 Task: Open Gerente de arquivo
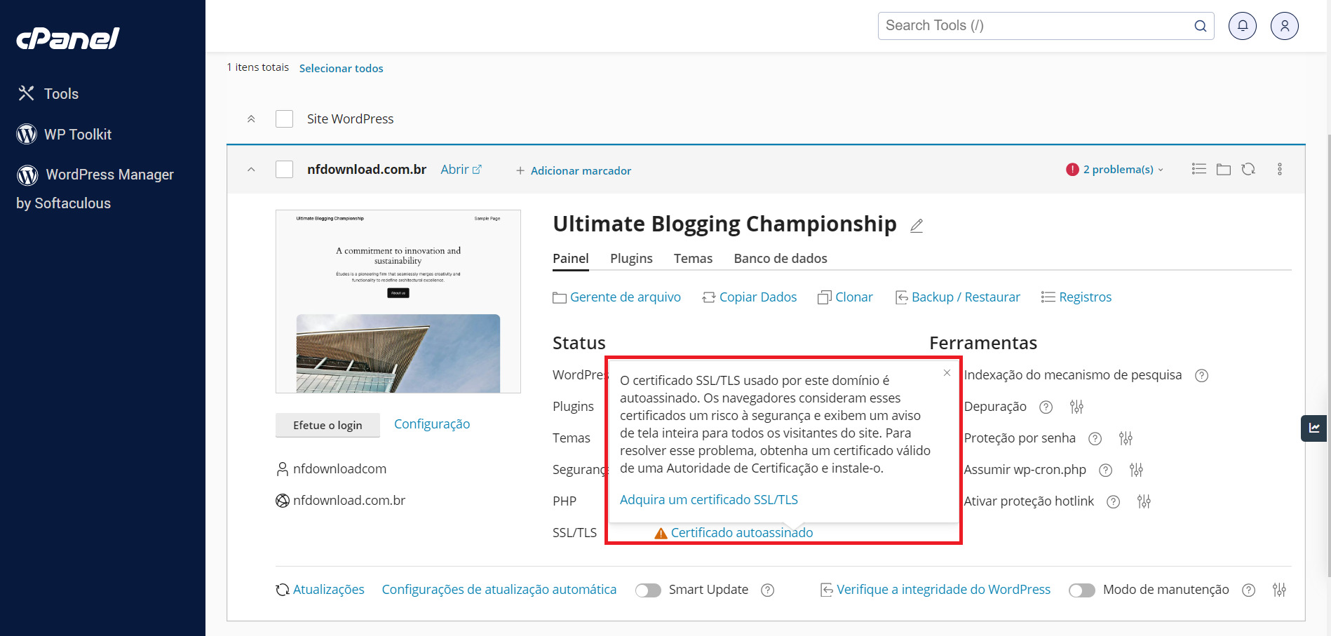coord(616,297)
